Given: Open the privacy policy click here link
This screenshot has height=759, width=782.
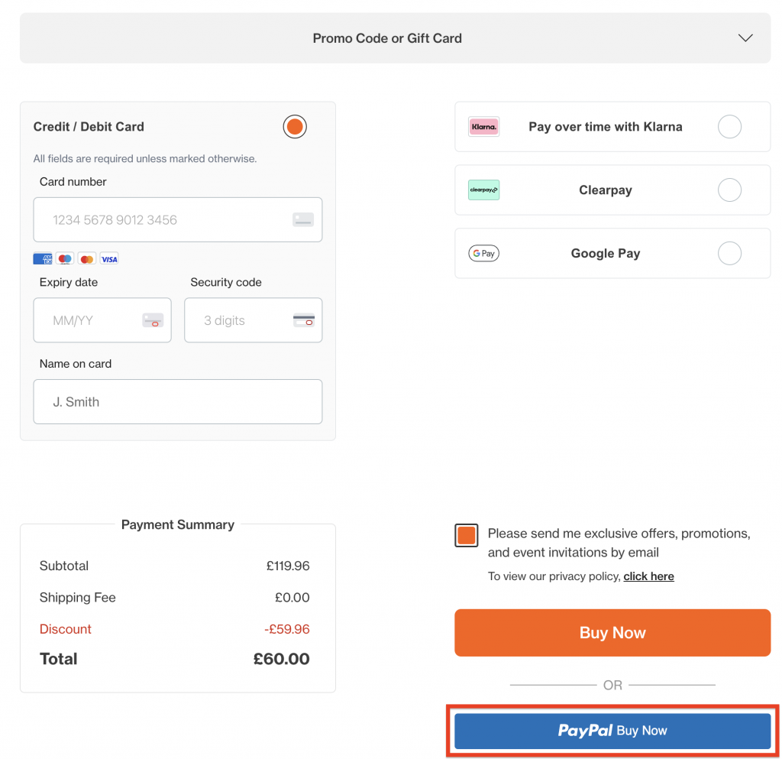Looking at the screenshot, I should click(648, 576).
